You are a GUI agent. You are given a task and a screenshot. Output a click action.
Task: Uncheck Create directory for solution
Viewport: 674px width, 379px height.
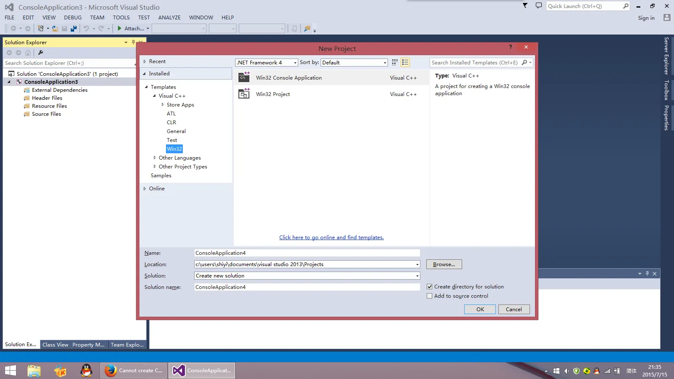[x=429, y=287]
